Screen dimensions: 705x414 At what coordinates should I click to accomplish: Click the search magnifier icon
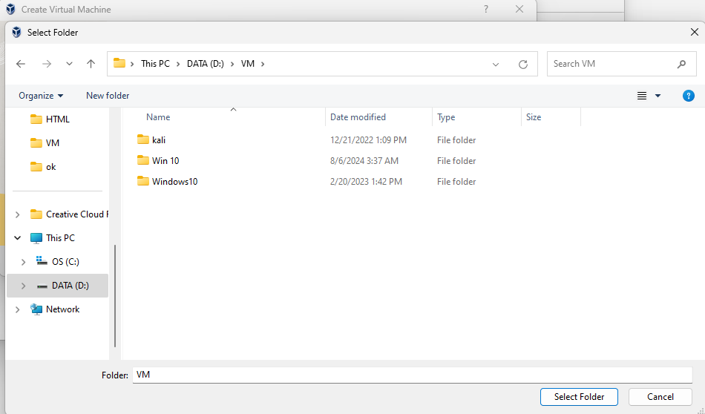[x=681, y=65]
